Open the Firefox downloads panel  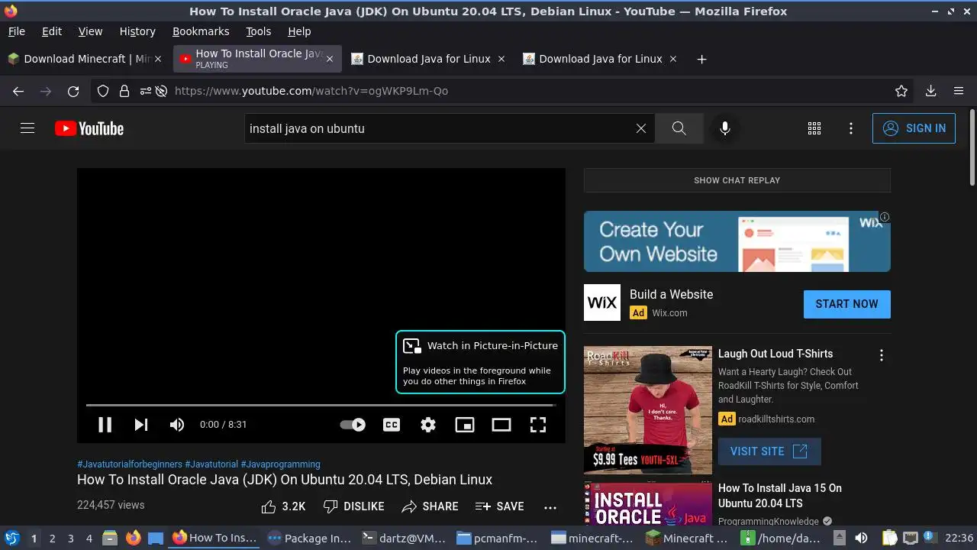coord(930,91)
